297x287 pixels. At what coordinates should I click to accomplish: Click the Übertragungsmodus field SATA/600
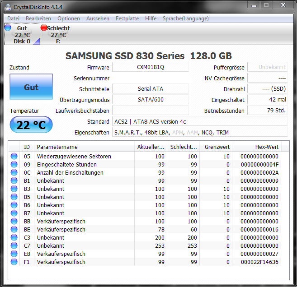[151, 100]
